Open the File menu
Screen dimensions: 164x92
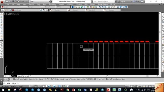coord(8,4)
